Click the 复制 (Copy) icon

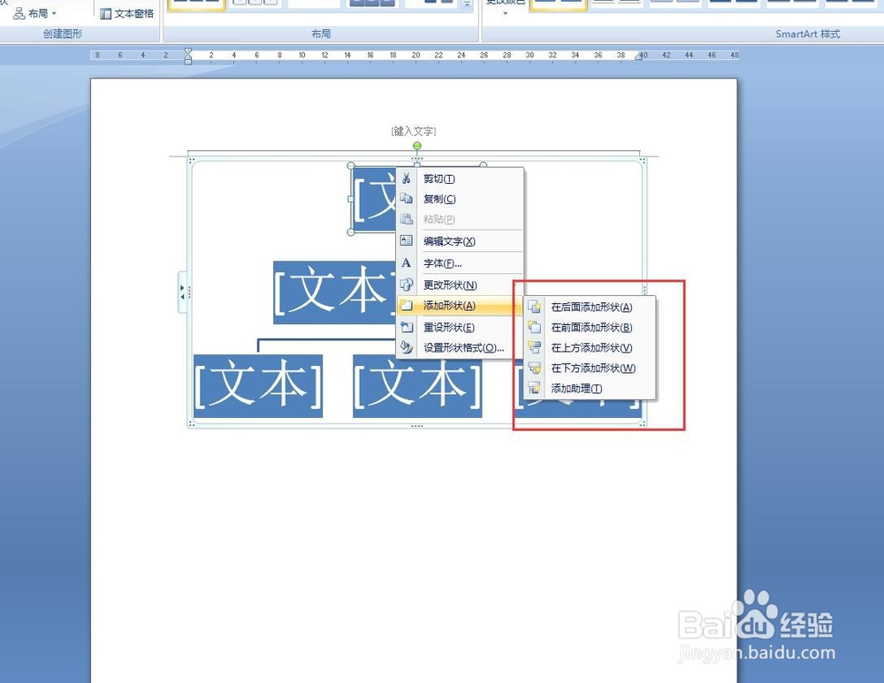coord(408,199)
